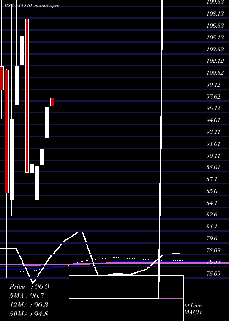Select the 82.6 price level

click(x=212, y=215)
